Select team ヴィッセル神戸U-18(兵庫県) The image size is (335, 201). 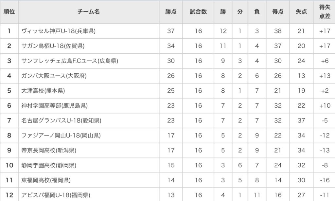click(x=58, y=31)
